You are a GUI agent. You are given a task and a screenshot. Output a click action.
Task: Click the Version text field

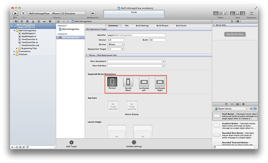point(116,40)
